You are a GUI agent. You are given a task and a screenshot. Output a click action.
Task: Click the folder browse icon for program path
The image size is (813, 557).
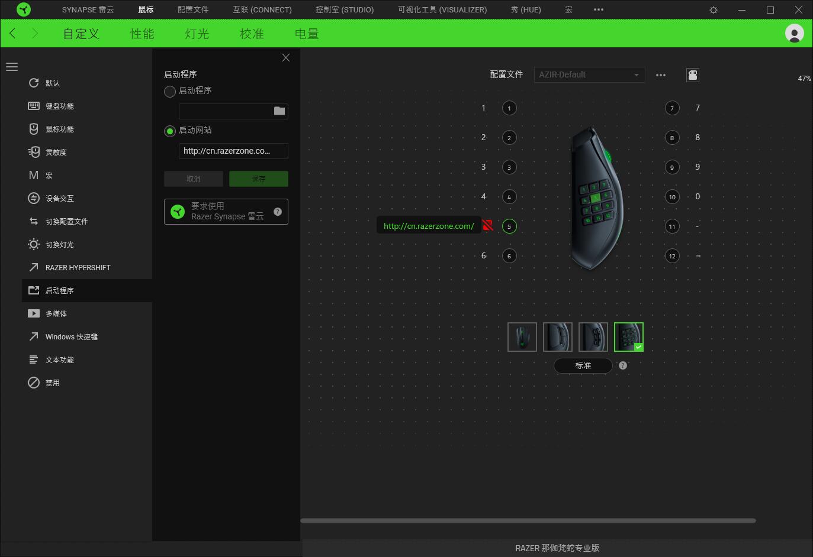click(279, 111)
